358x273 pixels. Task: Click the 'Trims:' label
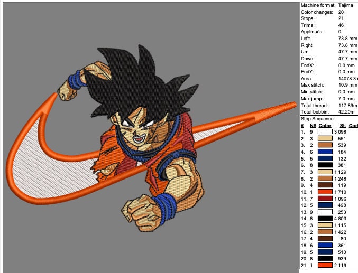point(308,25)
